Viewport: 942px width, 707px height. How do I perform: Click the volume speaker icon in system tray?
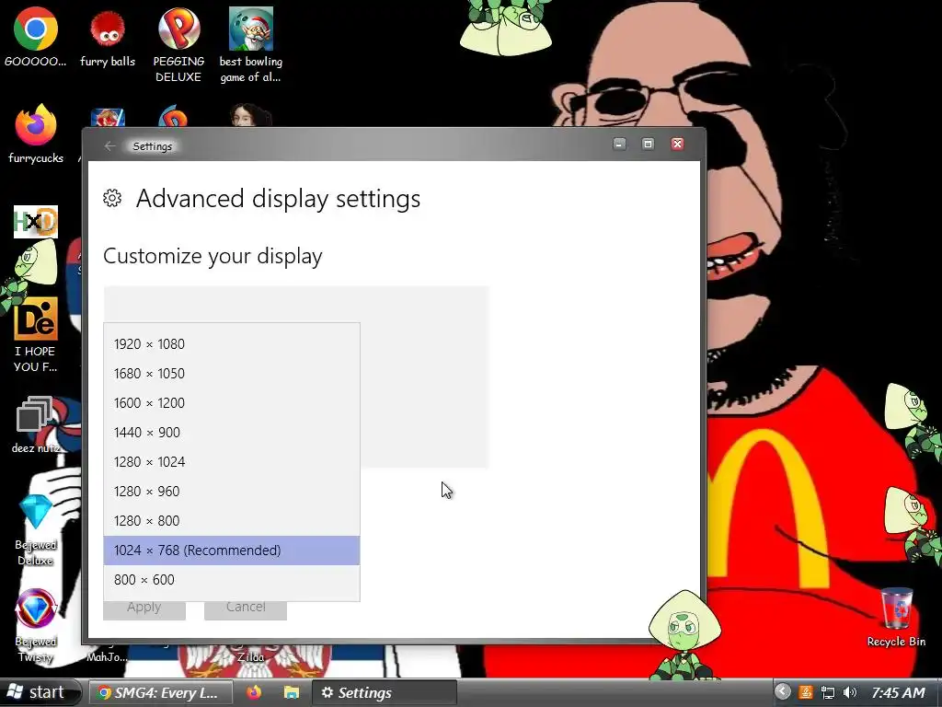[850, 692]
